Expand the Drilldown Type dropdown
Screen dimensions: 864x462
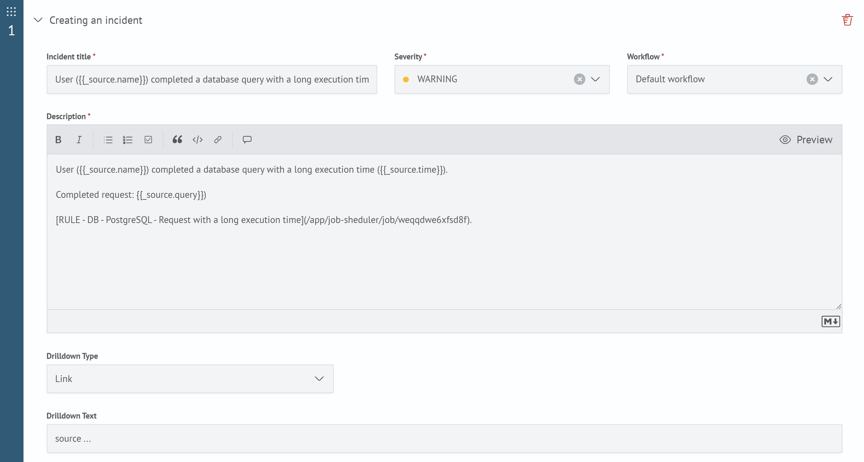tap(319, 379)
